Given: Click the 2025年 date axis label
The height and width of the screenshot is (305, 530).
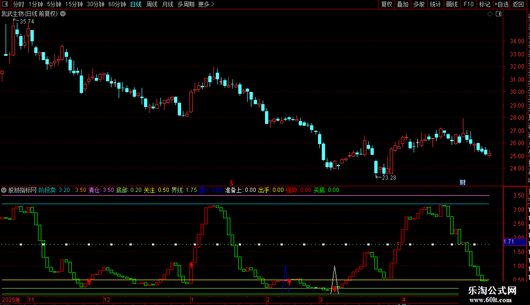Looking at the screenshot, I should (x=11, y=300).
